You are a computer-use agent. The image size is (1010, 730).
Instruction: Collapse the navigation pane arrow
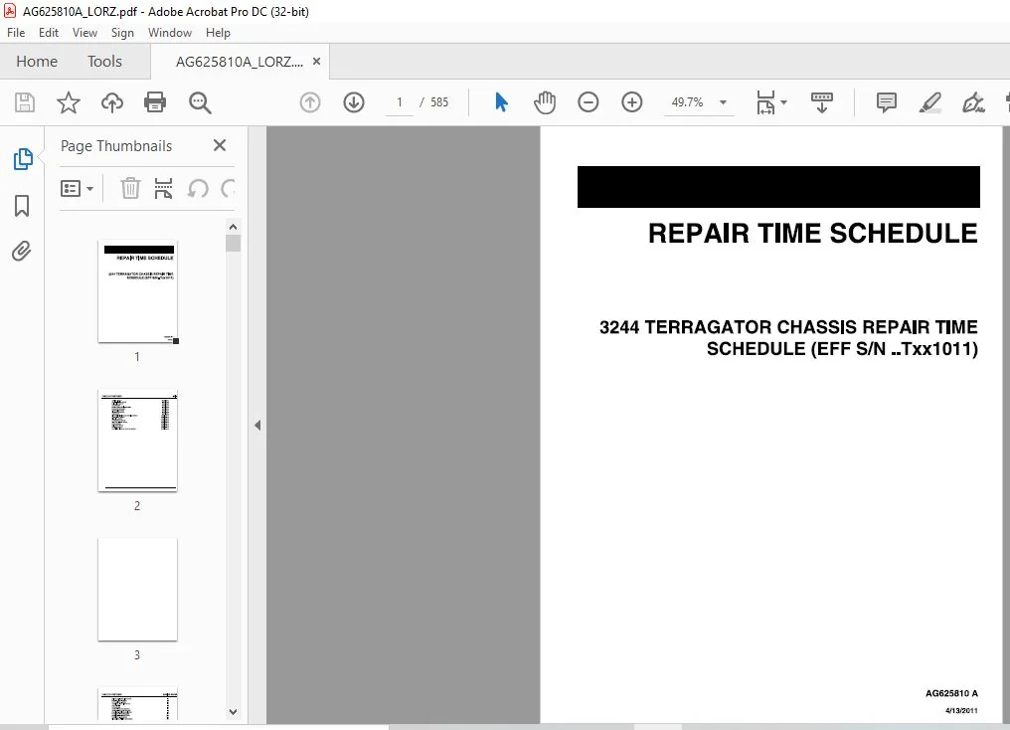(257, 426)
